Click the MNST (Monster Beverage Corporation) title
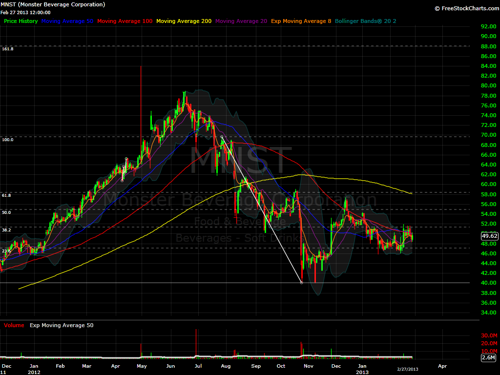The height and width of the screenshot is (375, 500). click(x=53, y=4)
